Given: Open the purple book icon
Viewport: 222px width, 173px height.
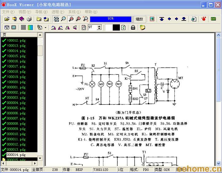Looking at the screenshot, I should coord(22,19).
